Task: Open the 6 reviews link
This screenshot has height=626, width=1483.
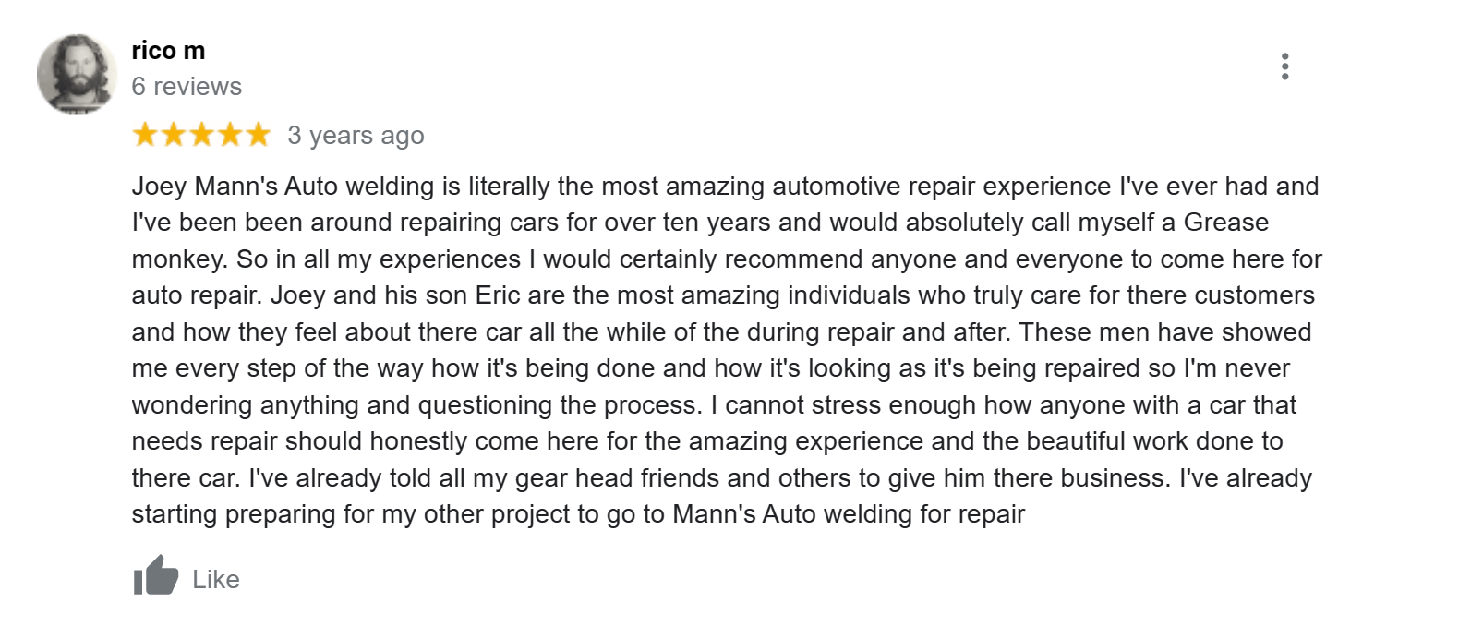Action: [x=187, y=86]
